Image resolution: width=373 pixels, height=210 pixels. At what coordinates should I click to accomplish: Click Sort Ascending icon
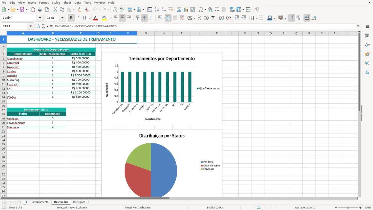coord(157,10)
